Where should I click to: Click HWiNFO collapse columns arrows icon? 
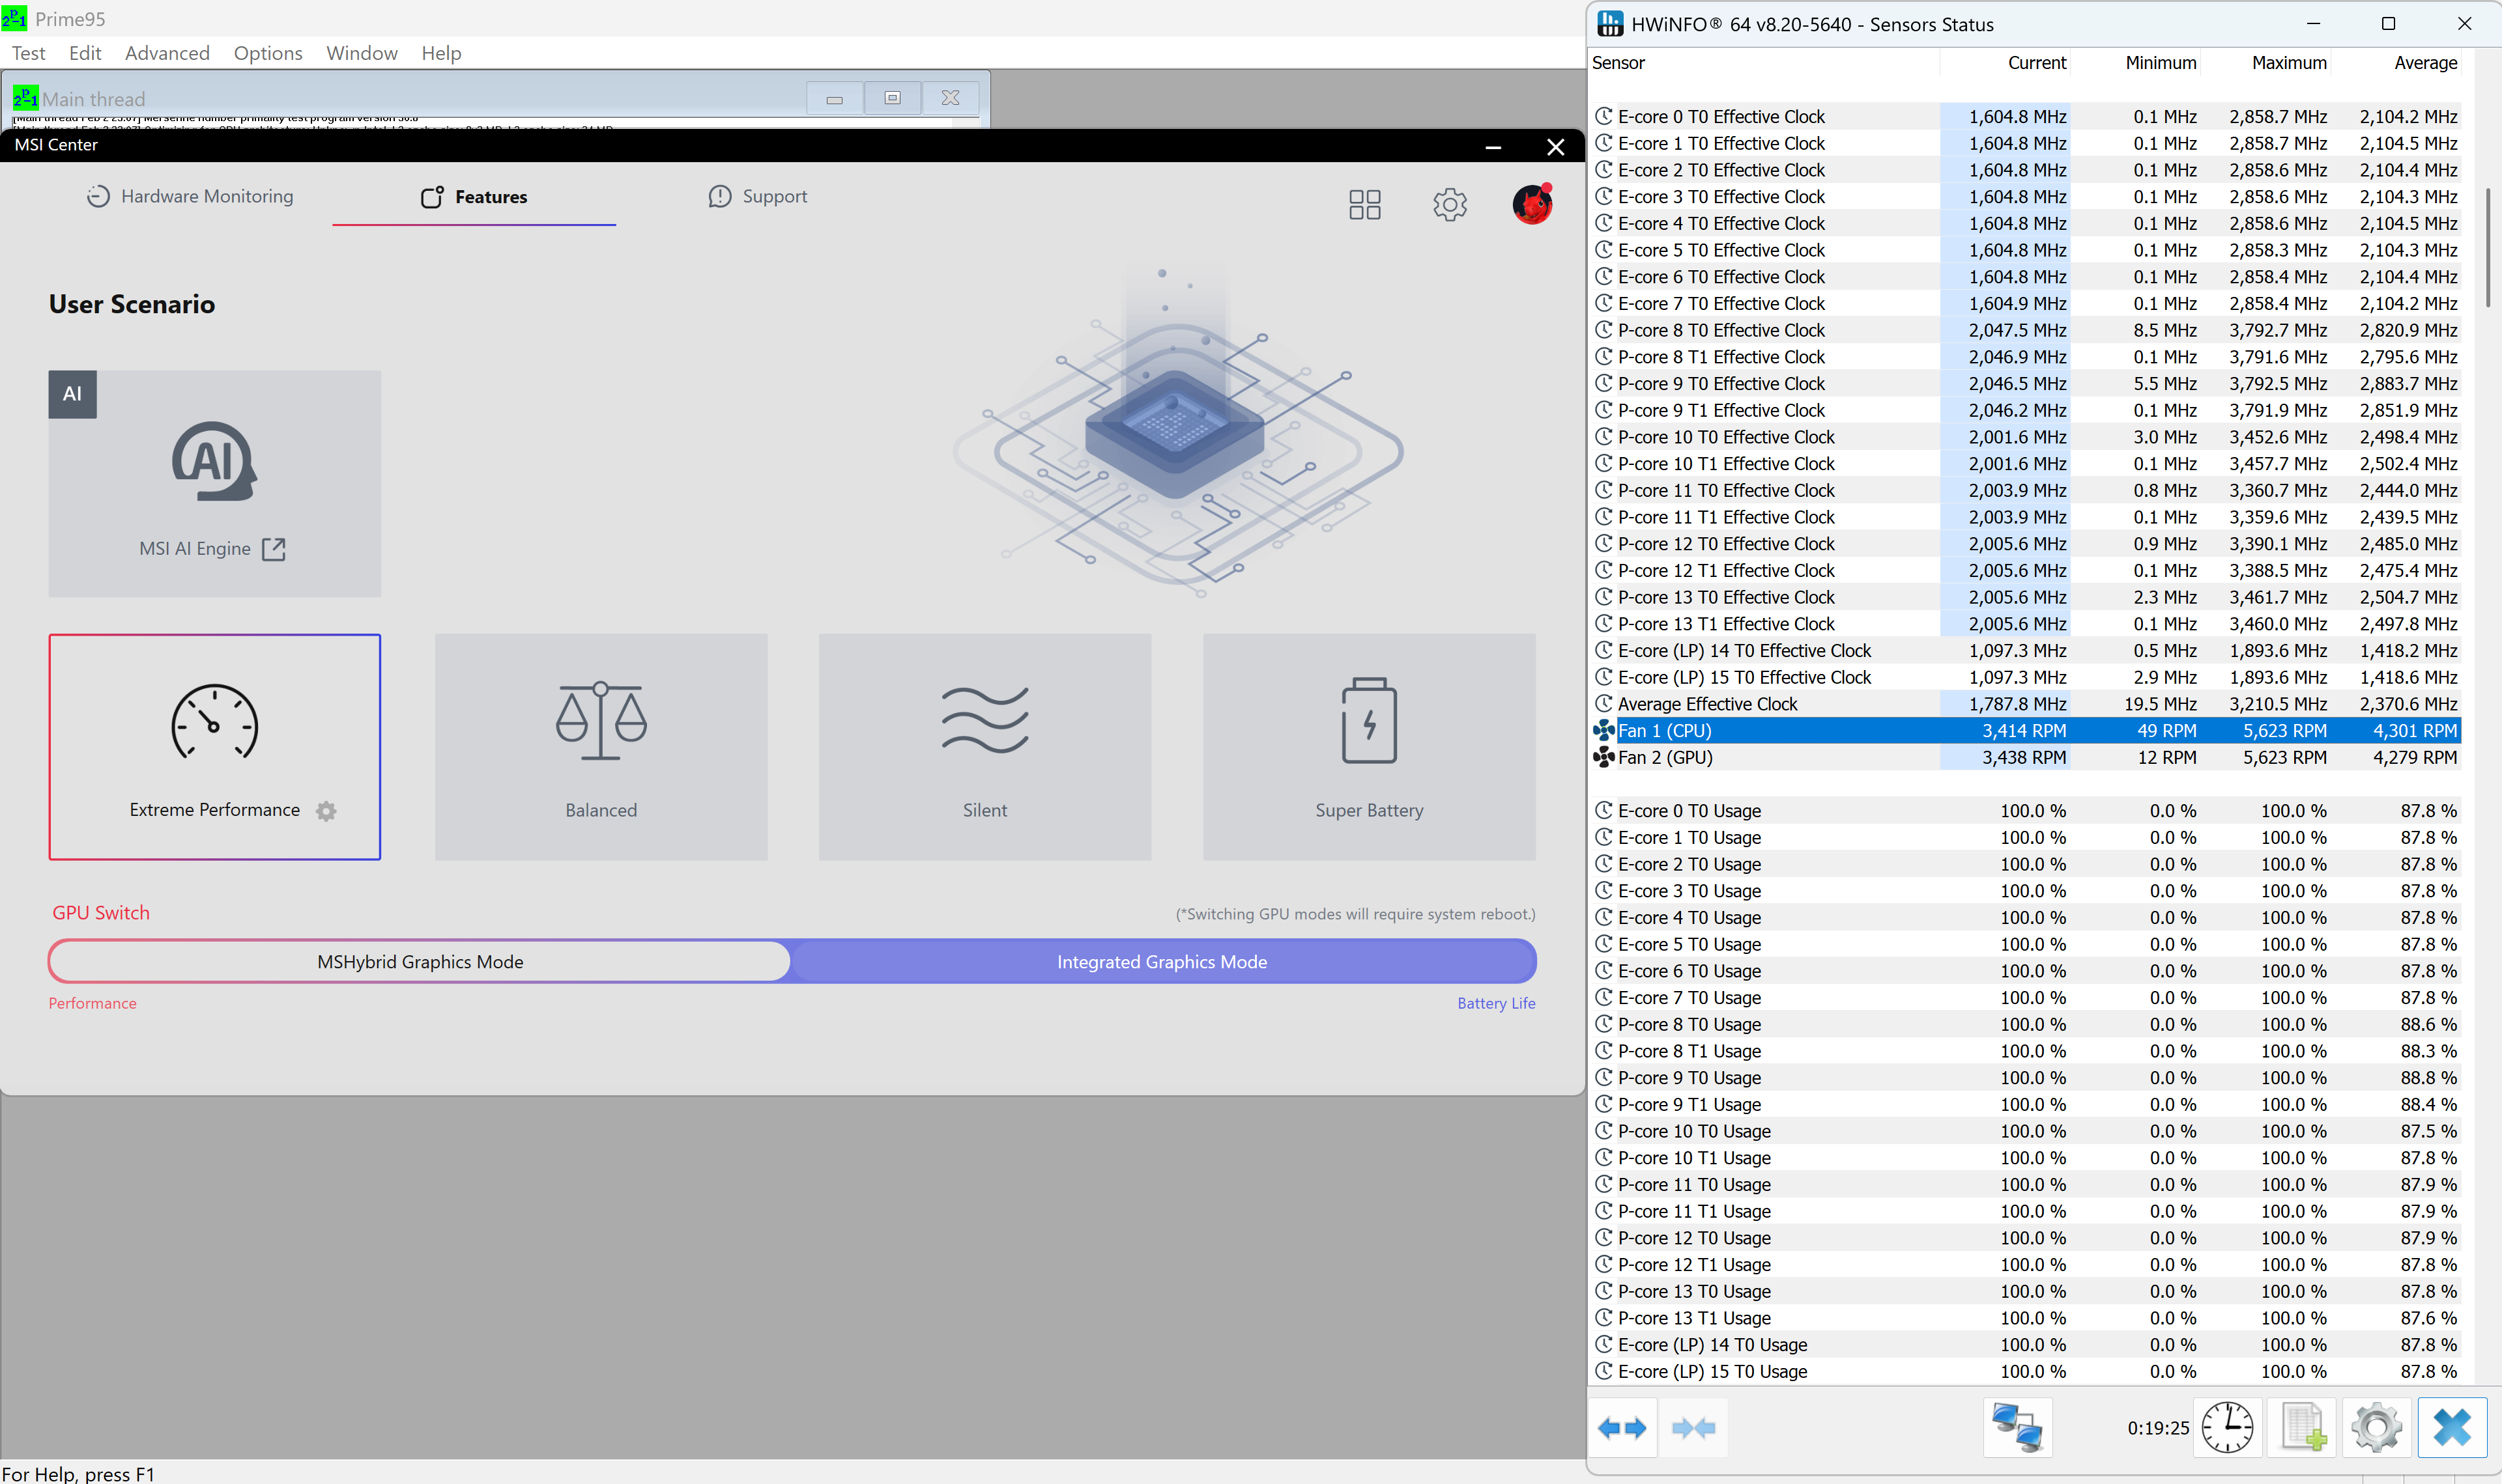click(1693, 1428)
